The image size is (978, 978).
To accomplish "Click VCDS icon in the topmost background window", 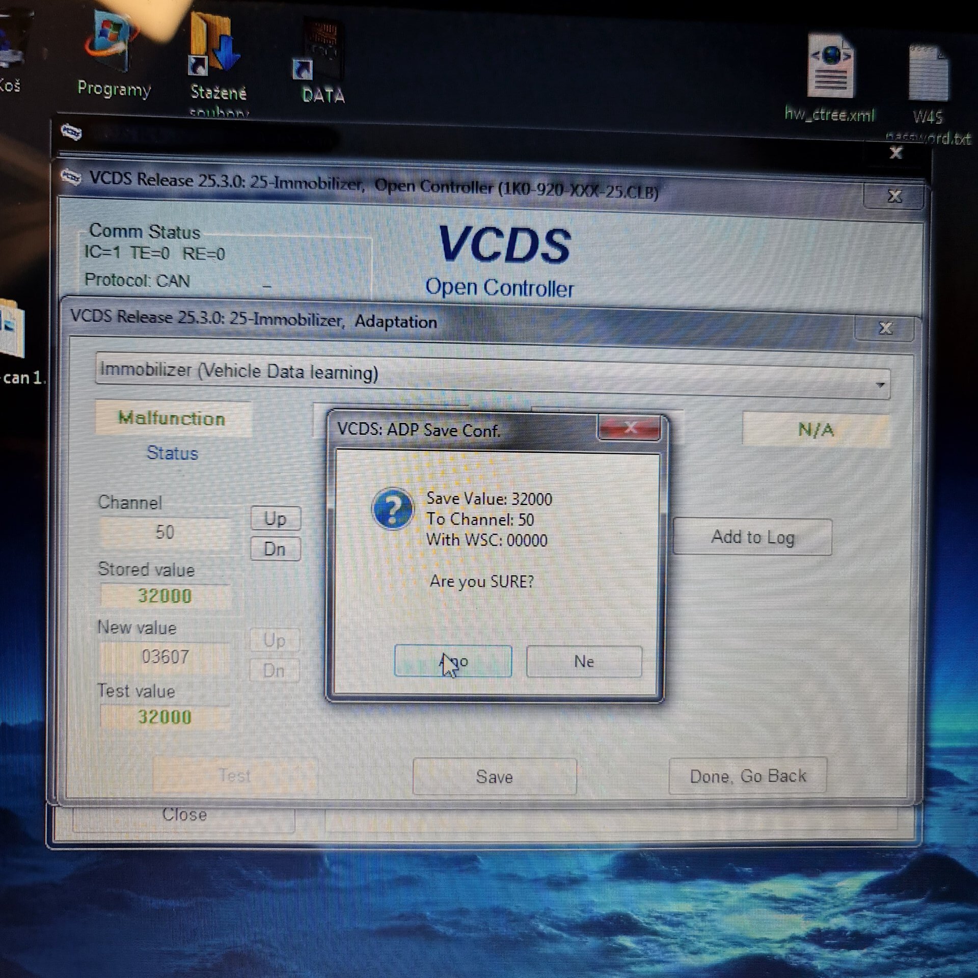I will click(71, 132).
